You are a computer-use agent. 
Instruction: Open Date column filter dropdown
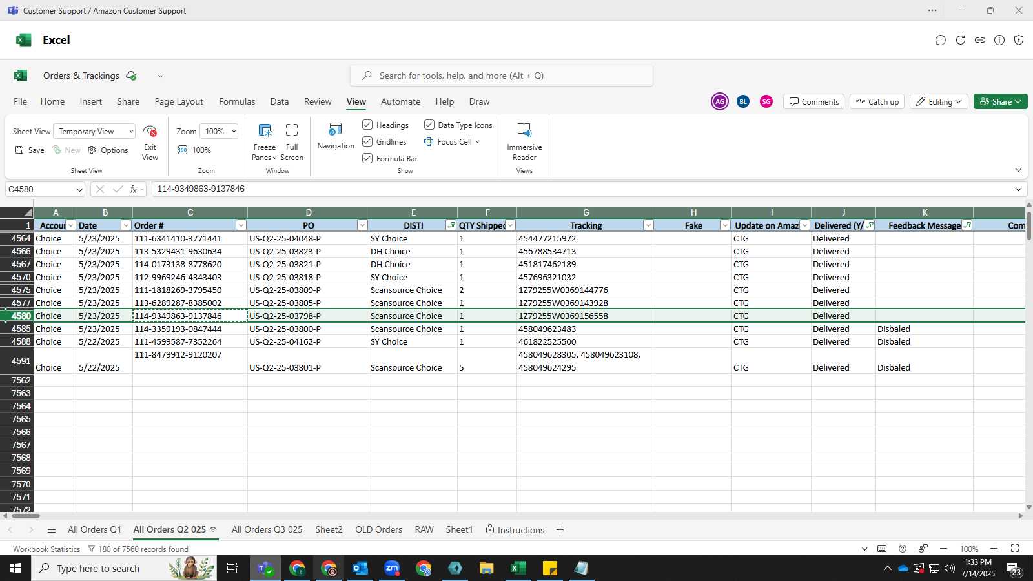tap(126, 225)
